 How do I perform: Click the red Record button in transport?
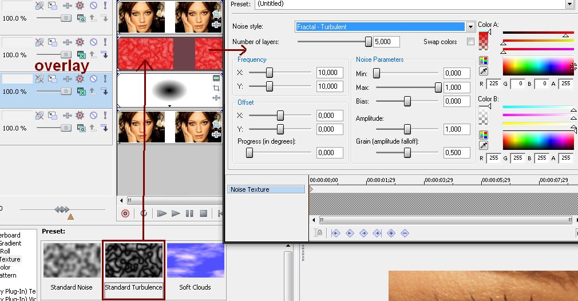[x=125, y=213]
